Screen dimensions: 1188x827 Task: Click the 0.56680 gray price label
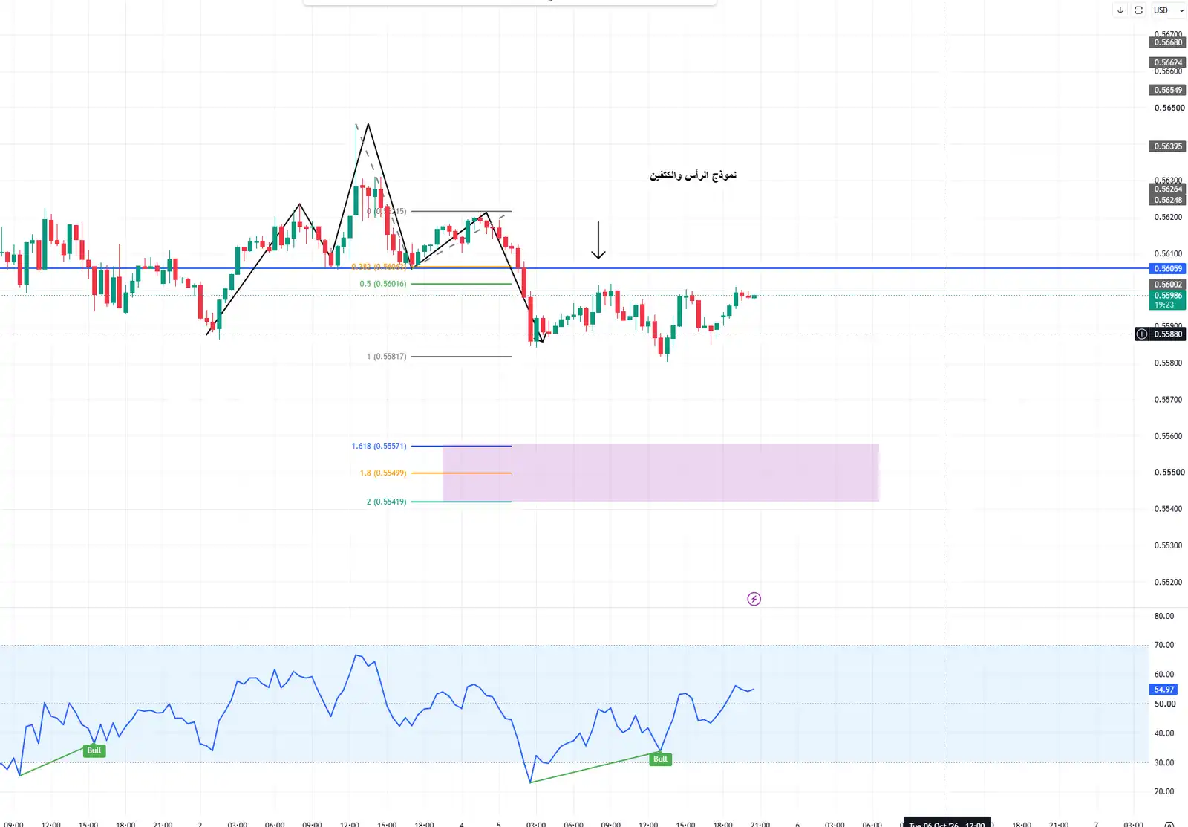1168,42
